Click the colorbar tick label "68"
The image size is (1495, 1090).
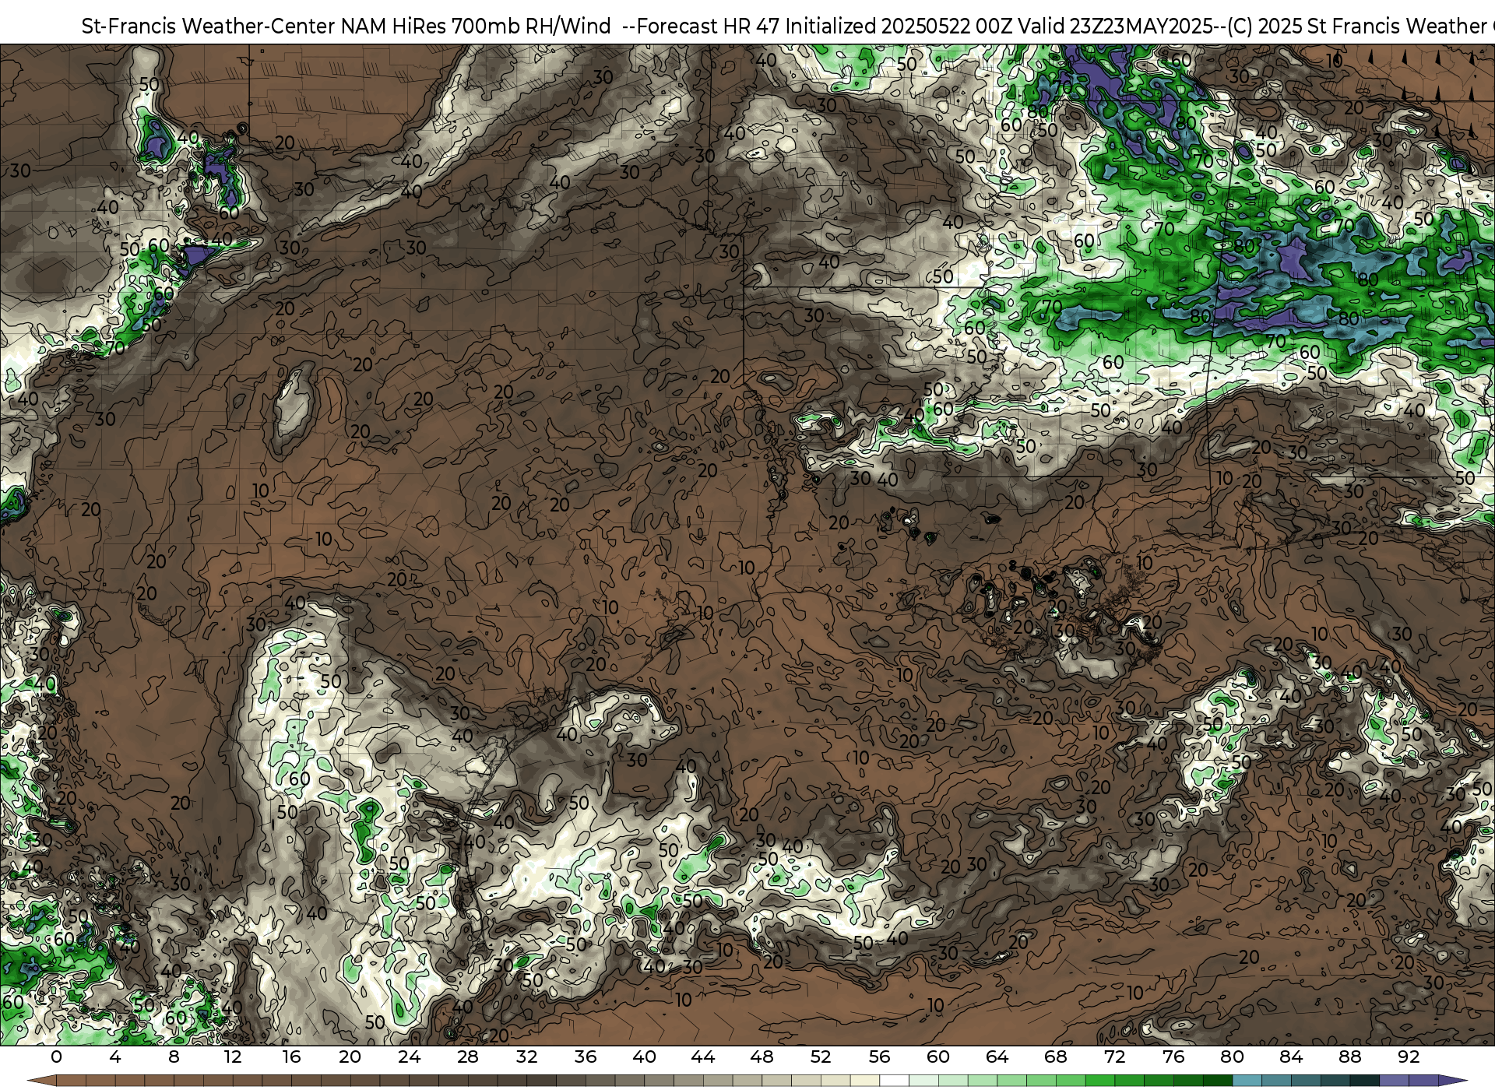coord(1056,1057)
